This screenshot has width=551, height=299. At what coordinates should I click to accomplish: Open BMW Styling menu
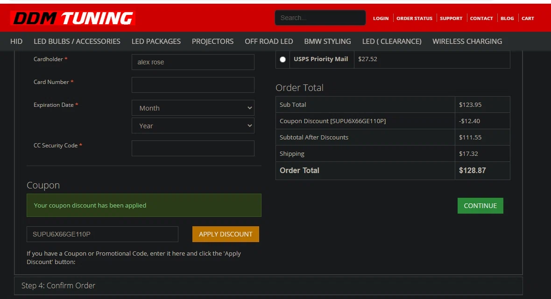click(327, 42)
